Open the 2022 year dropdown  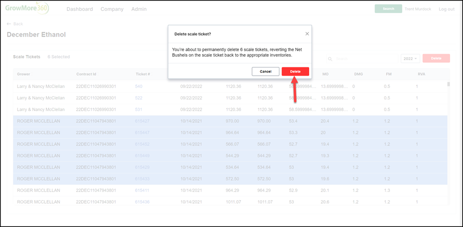[x=410, y=59]
